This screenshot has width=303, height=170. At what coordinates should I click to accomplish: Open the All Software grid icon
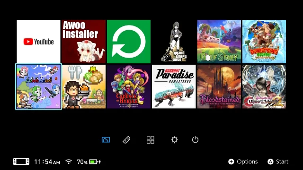pos(151,140)
